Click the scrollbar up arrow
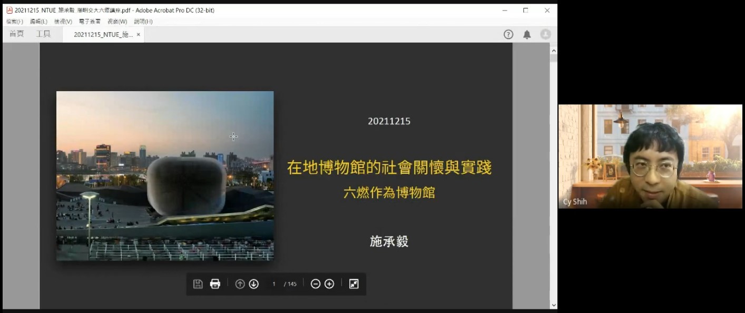Image resolution: width=745 pixels, height=313 pixels. point(553,51)
